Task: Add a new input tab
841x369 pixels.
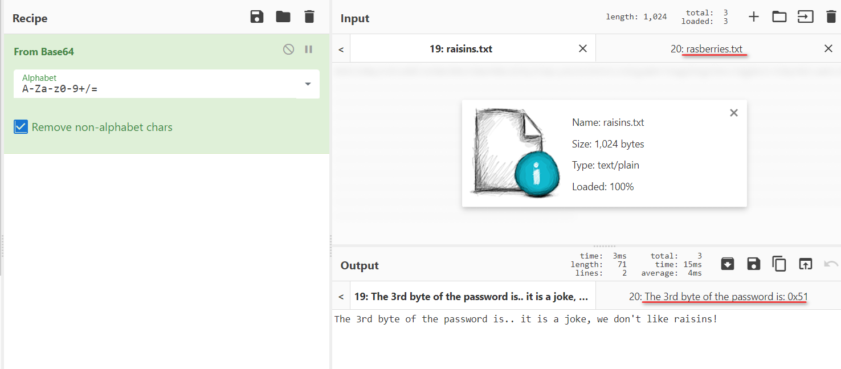Action: [x=754, y=17]
